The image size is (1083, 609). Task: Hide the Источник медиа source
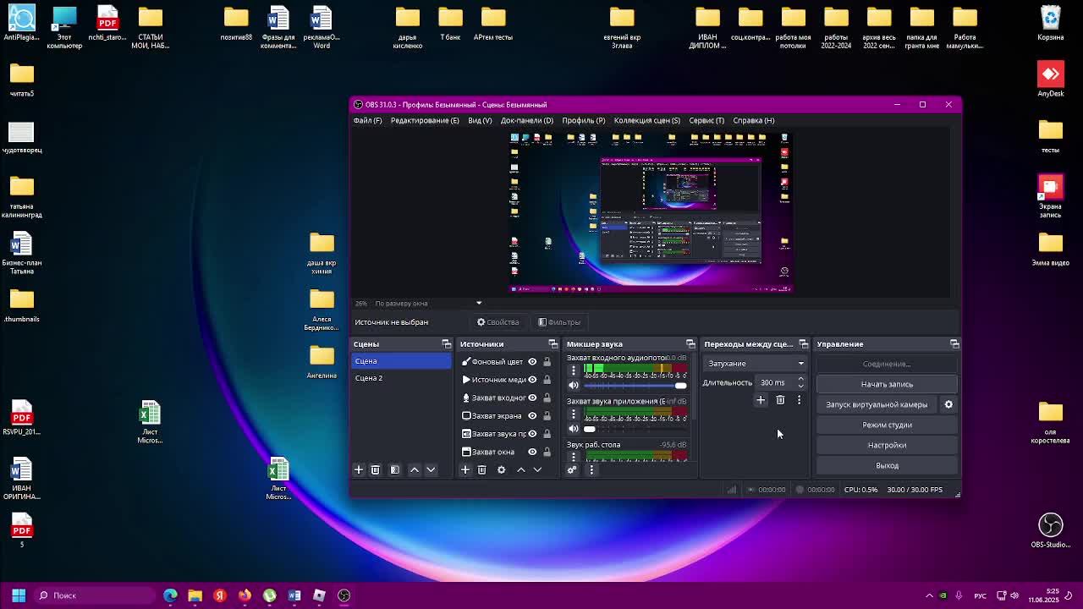coord(532,380)
